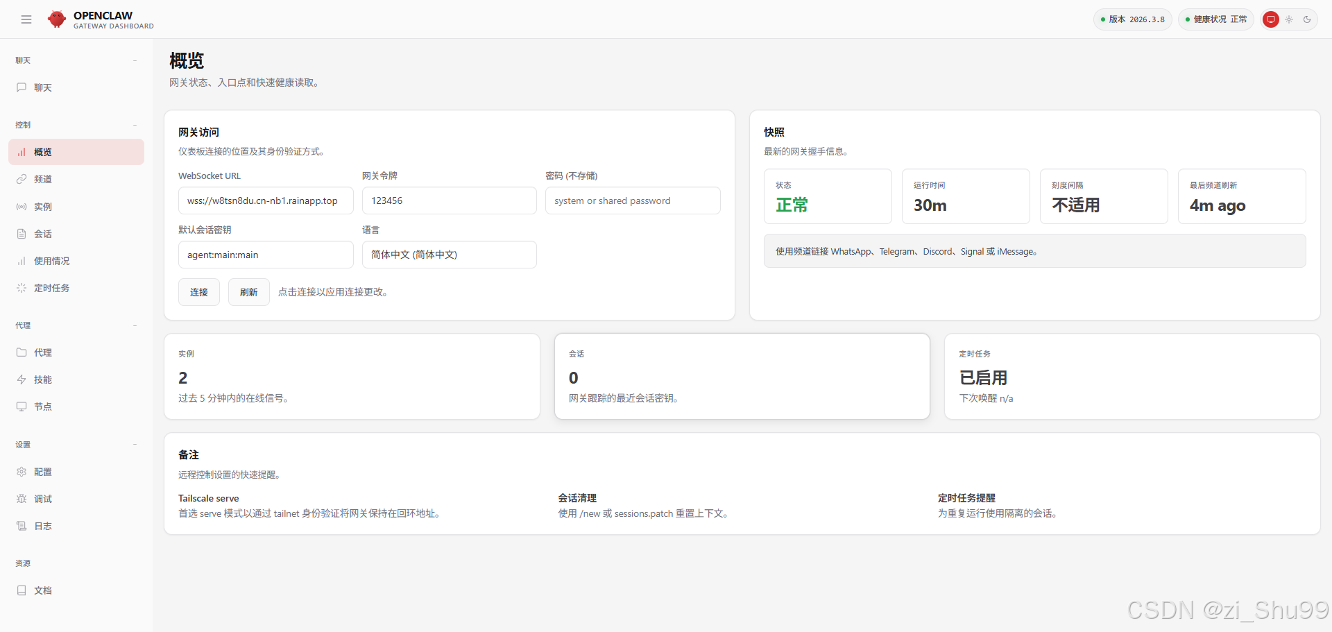The width and height of the screenshot is (1332, 632).
Task: Click the 连接 connect button
Action: pos(198,291)
